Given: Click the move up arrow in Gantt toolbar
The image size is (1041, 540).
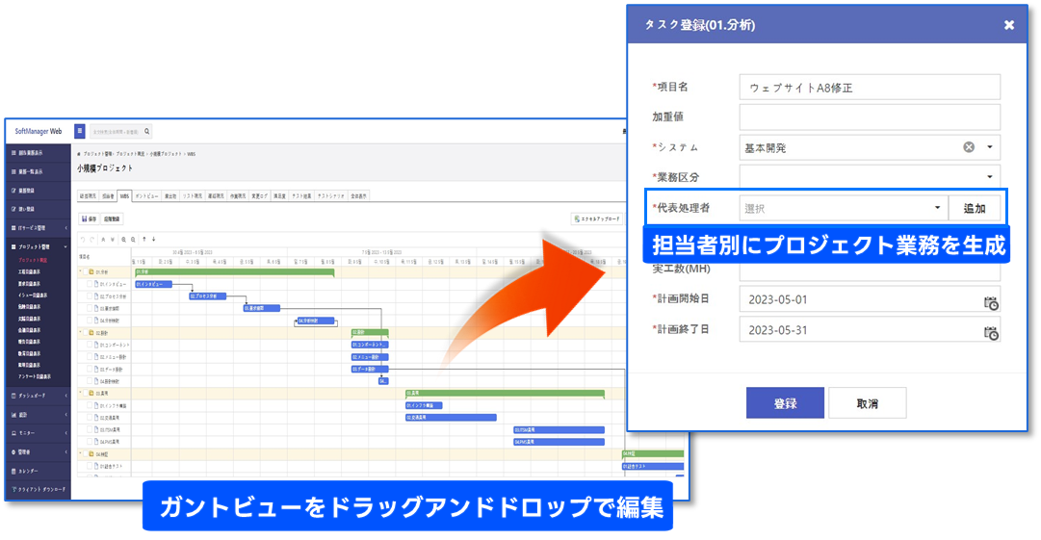Looking at the screenshot, I should (143, 239).
